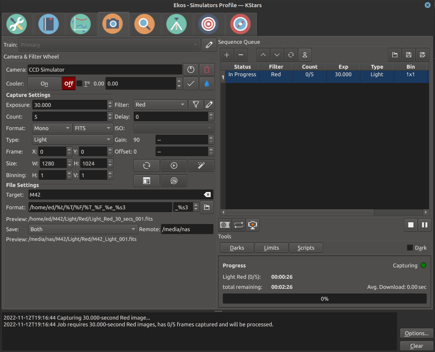The image size is (435, 352).
Task: Open the Filter dropdown showing Red
Action: pos(160,104)
